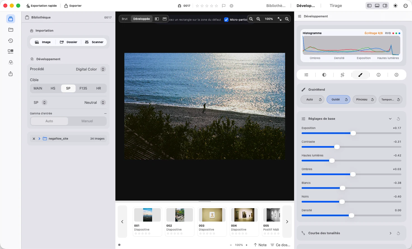
Task: Click the fit-to-screen arrows icon
Action: (280, 19)
